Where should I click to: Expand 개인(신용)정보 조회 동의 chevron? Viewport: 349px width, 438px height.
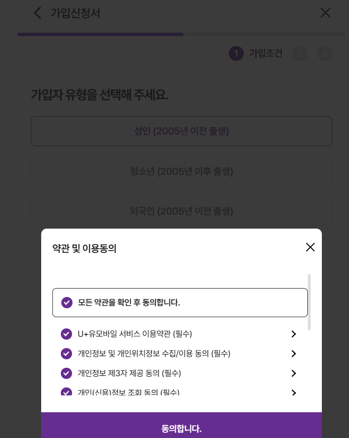click(293, 393)
